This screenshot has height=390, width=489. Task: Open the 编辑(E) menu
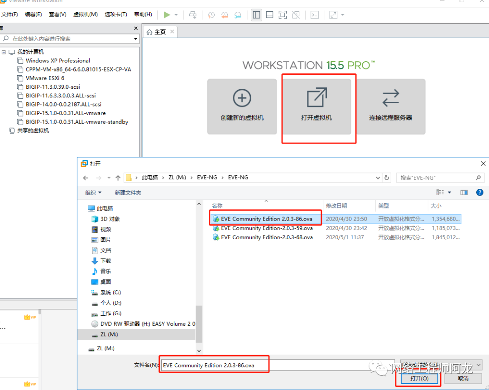pos(34,14)
